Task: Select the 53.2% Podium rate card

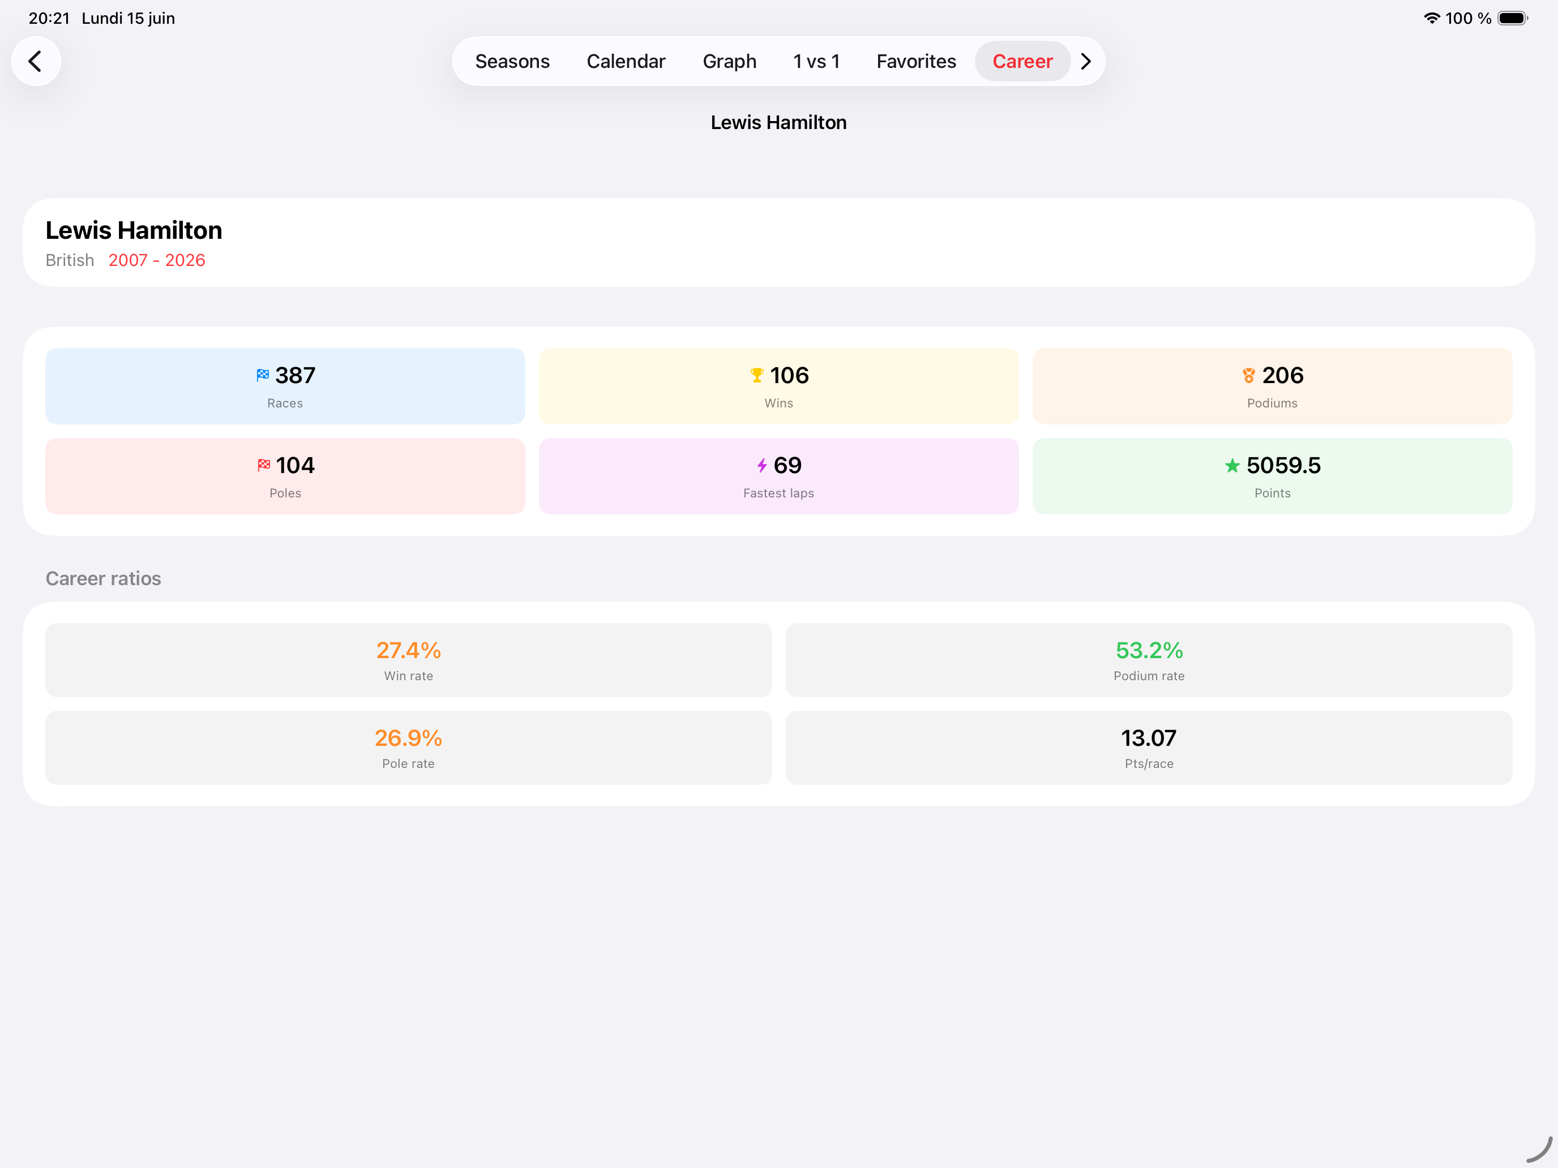Action: point(1149,660)
